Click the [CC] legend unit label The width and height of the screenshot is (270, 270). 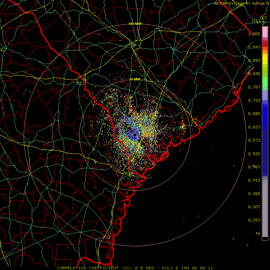coord(256,21)
